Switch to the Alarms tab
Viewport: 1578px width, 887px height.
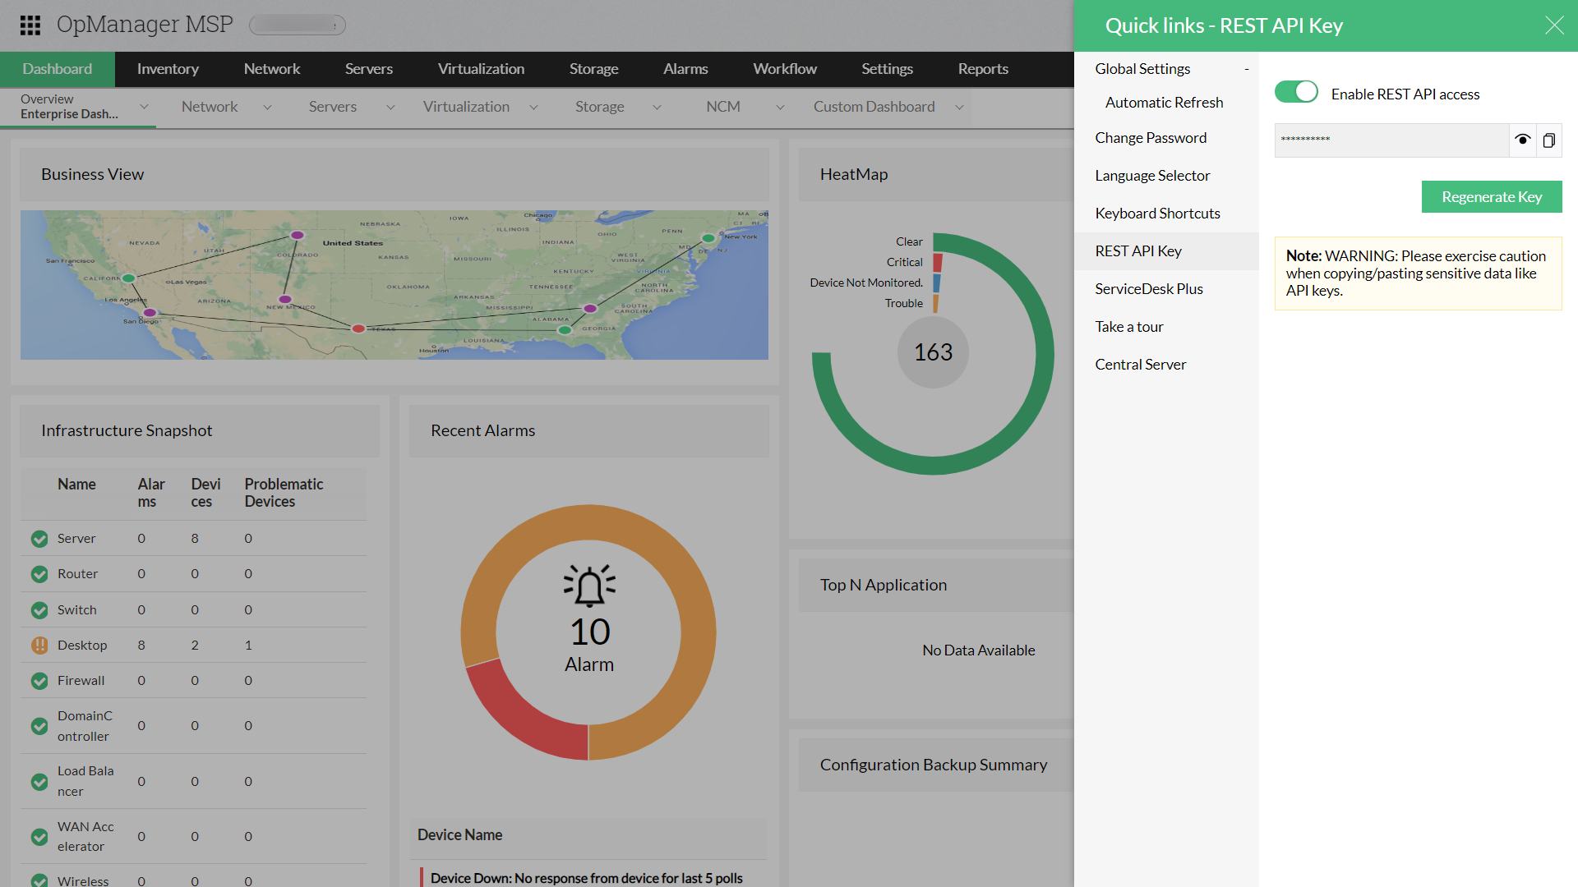pos(685,69)
